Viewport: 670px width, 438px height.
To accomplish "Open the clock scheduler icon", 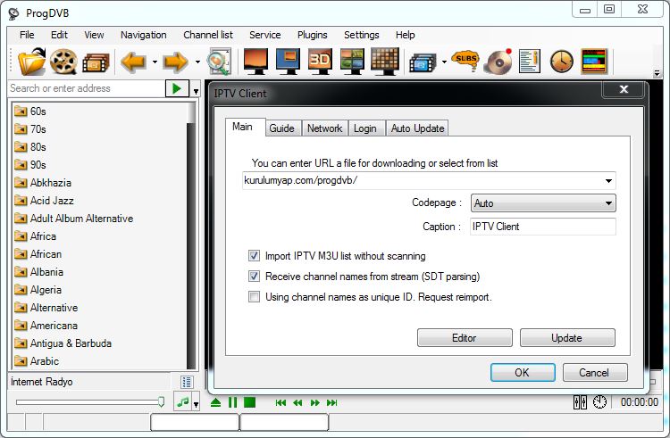I will (x=562, y=62).
